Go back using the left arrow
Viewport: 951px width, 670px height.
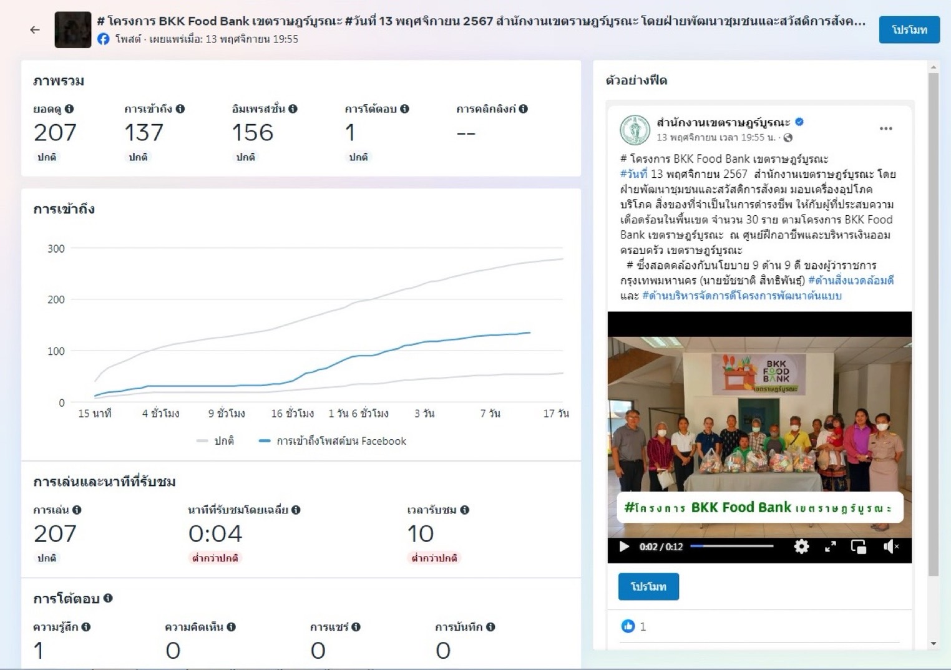(35, 29)
